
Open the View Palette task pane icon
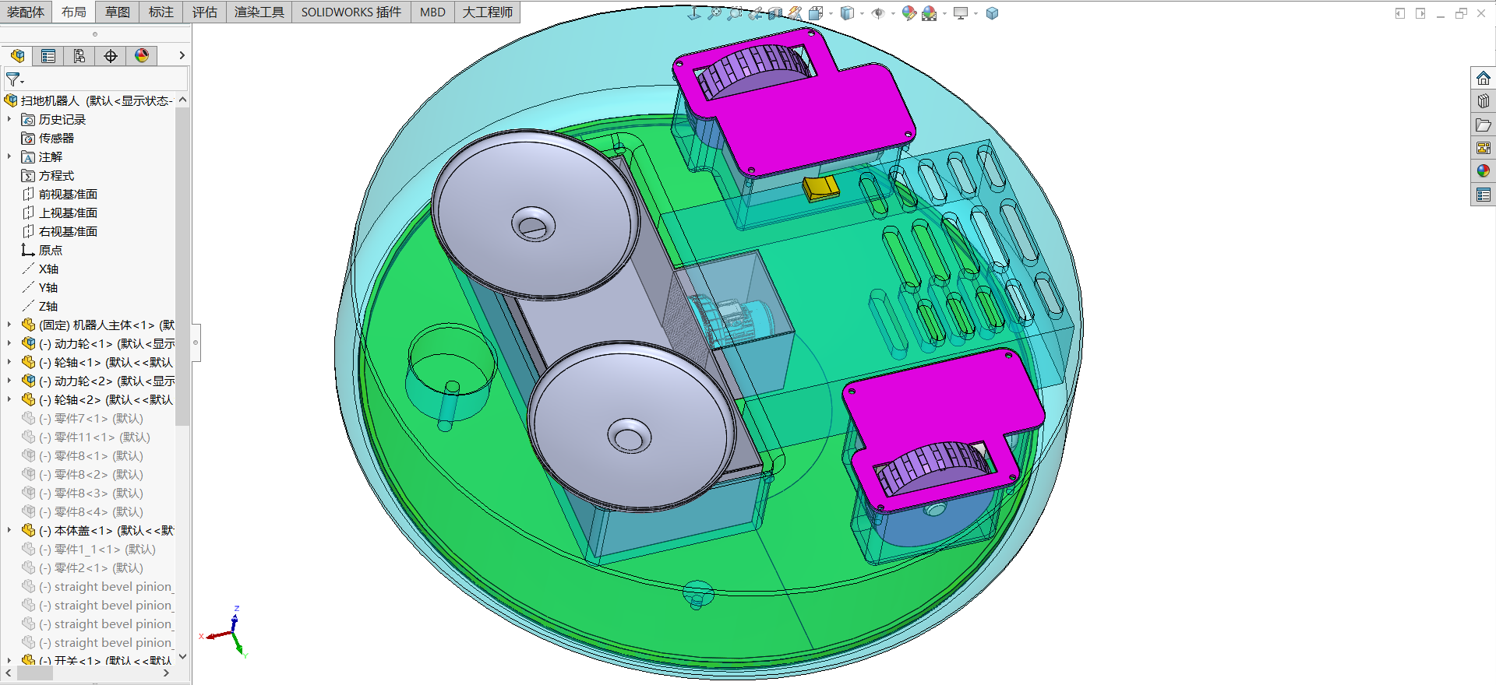1484,148
